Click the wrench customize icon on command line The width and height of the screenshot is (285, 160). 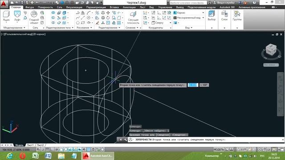tap(125, 140)
